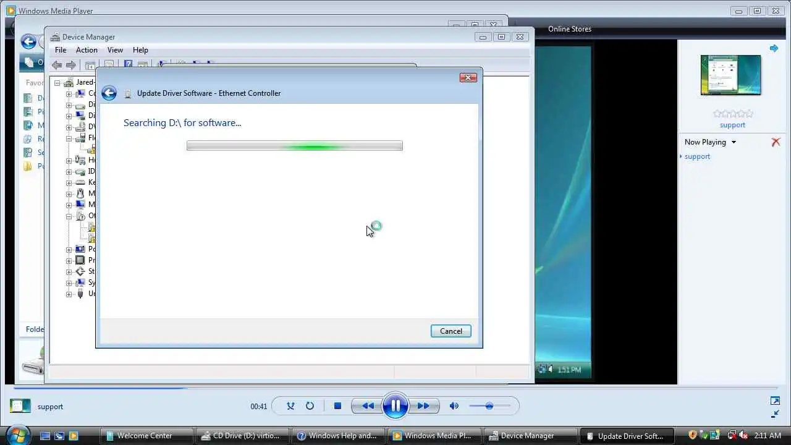Click the 2:11 AM clock

coord(769,436)
